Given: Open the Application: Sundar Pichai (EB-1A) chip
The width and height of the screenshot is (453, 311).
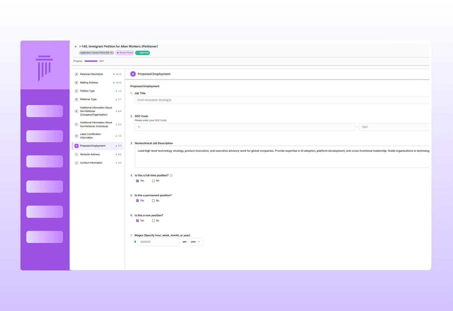Looking at the screenshot, I should (96, 53).
